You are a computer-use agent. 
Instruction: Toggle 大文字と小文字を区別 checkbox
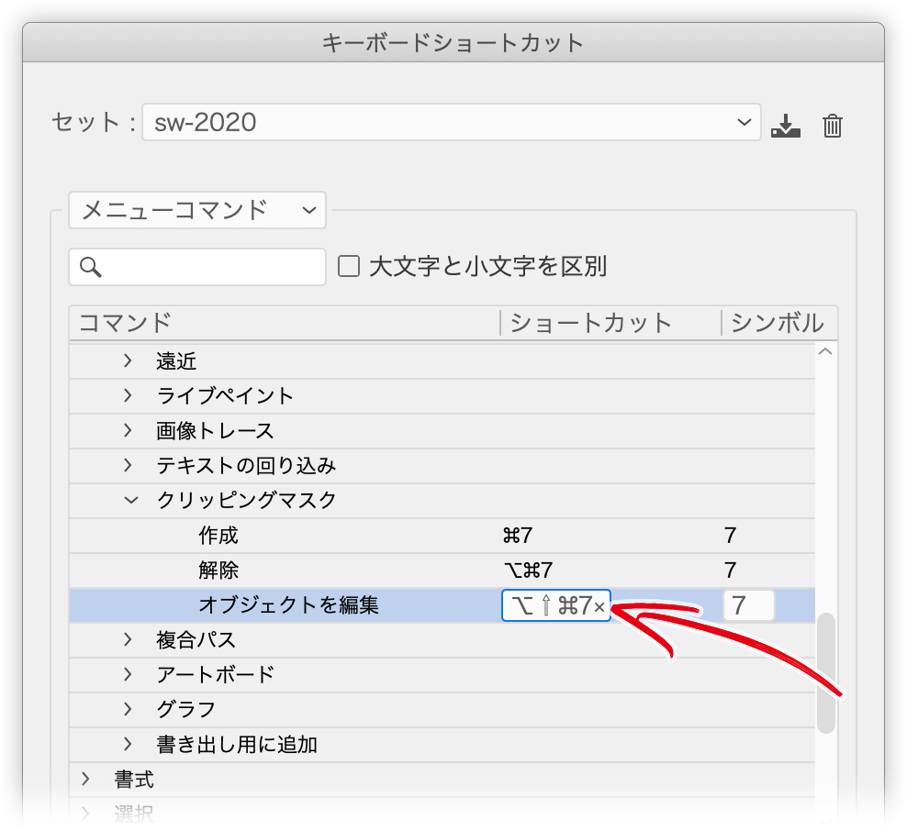(x=349, y=266)
